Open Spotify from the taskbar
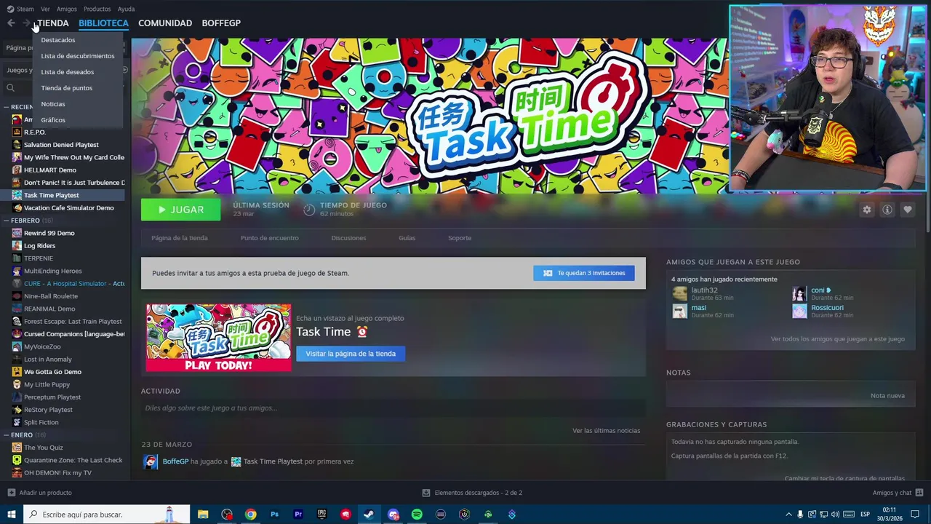Viewport: 931px width, 524px height. 417,515
